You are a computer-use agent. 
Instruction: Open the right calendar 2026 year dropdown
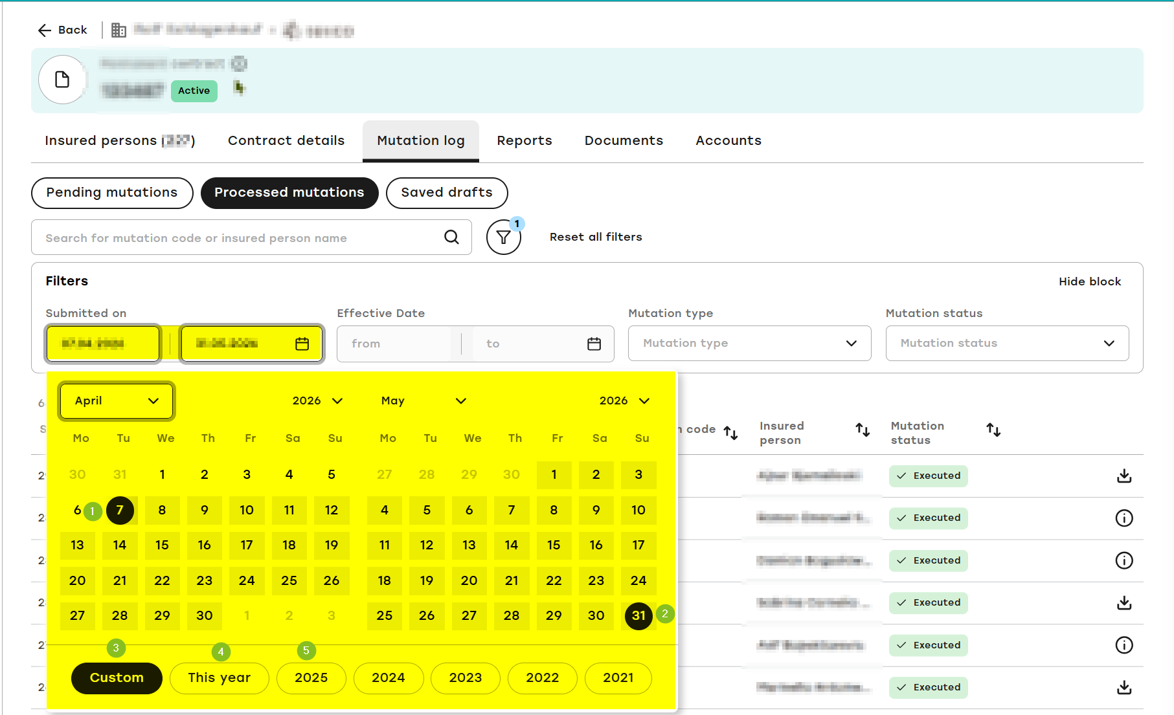click(624, 401)
